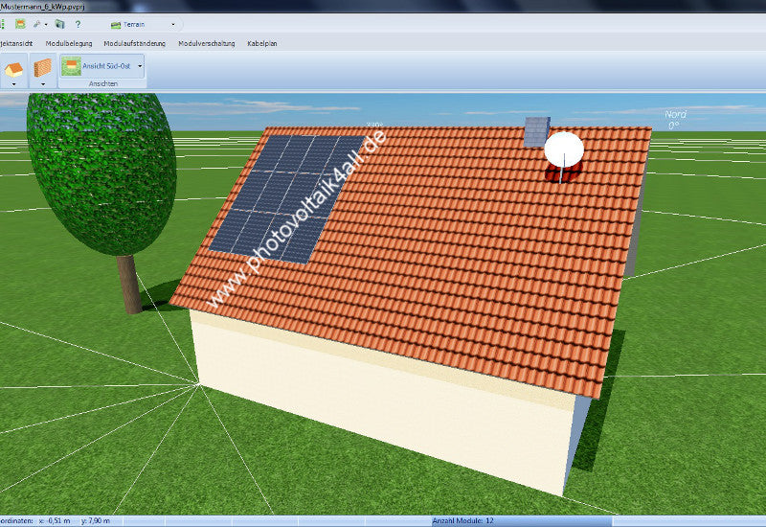Click the y: 7,90 m status value
Image resolution: width=766 pixels, height=527 pixels.
[95, 521]
